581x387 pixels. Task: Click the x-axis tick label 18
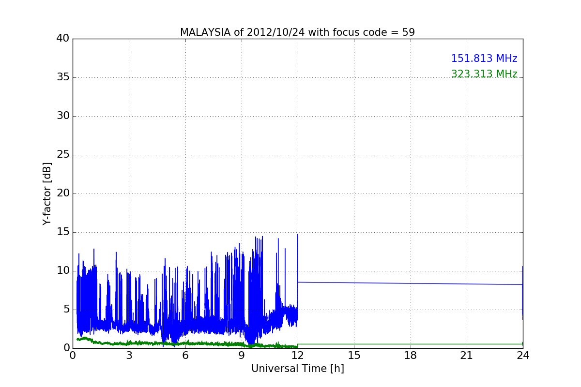pyautogui.click(x=411, y=355)
